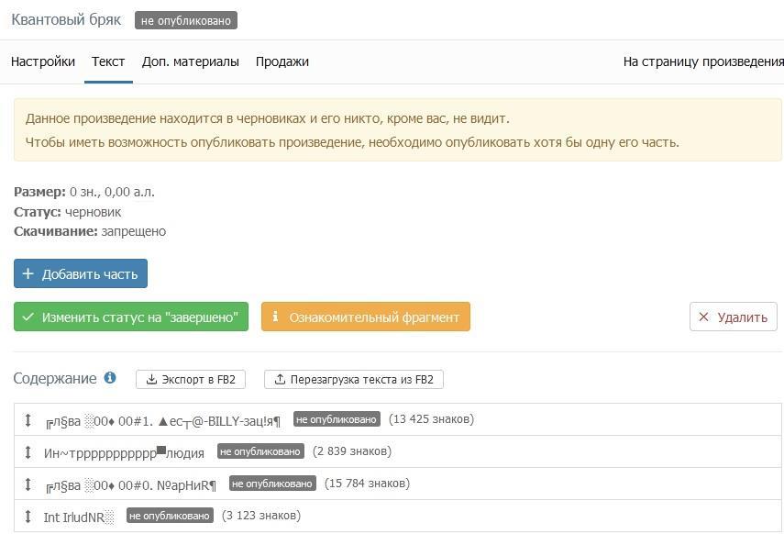The height and width of the screenshot is (534, 784).
Task: Click drag handle icon of first chapter row
Action: [x=28, y=420]
